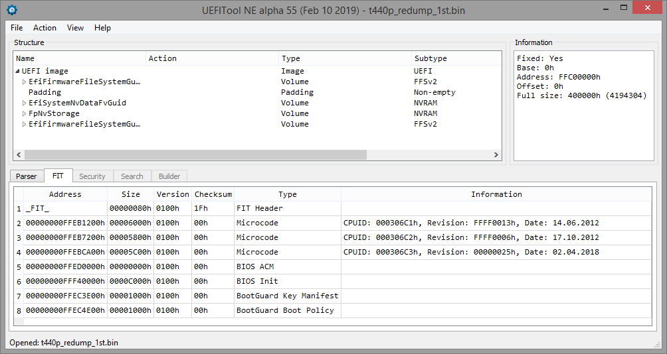The width and height of the screenshot is (667, 354).
Task: Click the BIOS Init type cell
Action: [288, 282]
